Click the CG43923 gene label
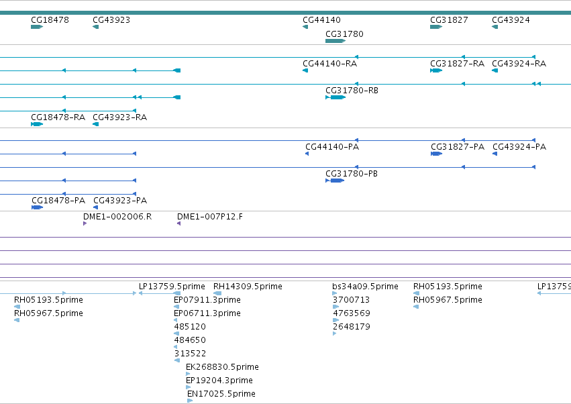571x404 pixels. 111,19
